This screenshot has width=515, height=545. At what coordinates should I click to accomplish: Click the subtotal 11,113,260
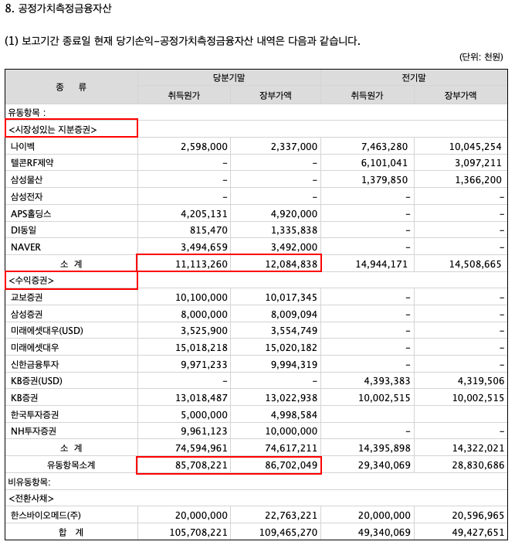201,264
